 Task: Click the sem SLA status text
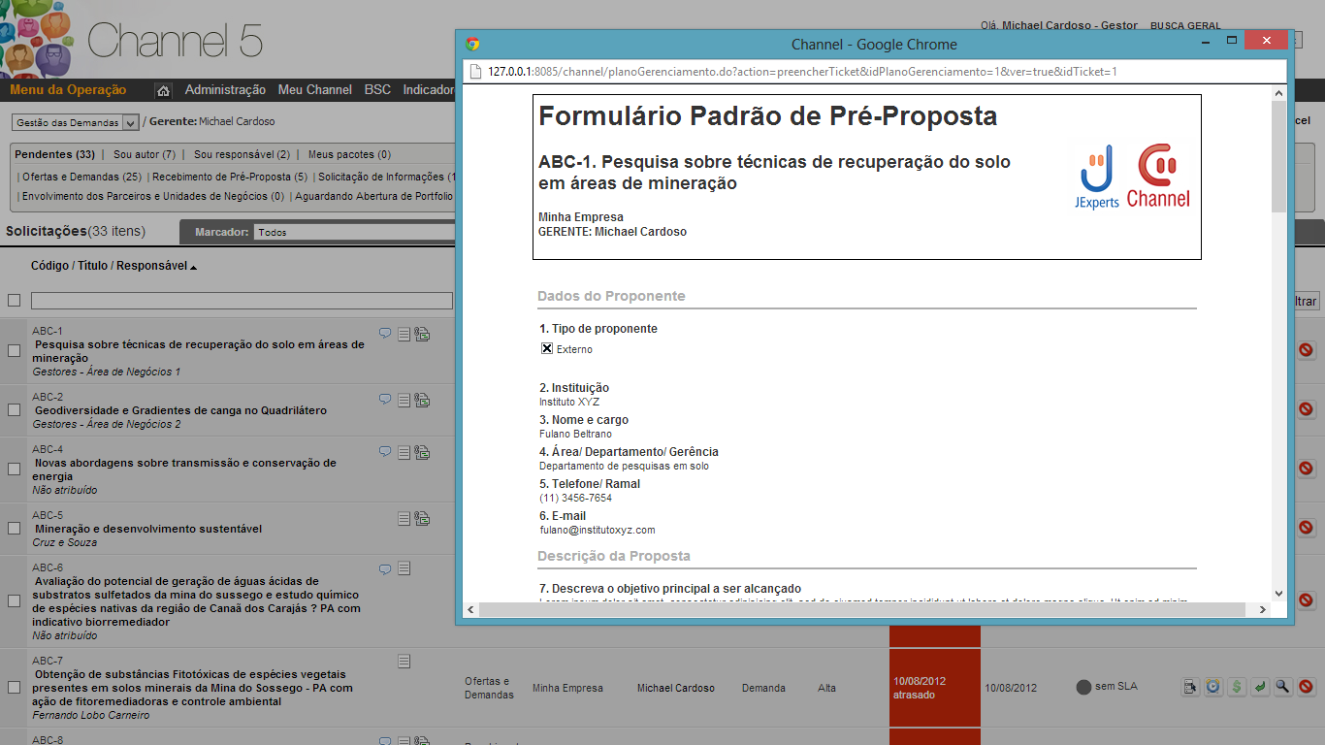point(1115,687)
